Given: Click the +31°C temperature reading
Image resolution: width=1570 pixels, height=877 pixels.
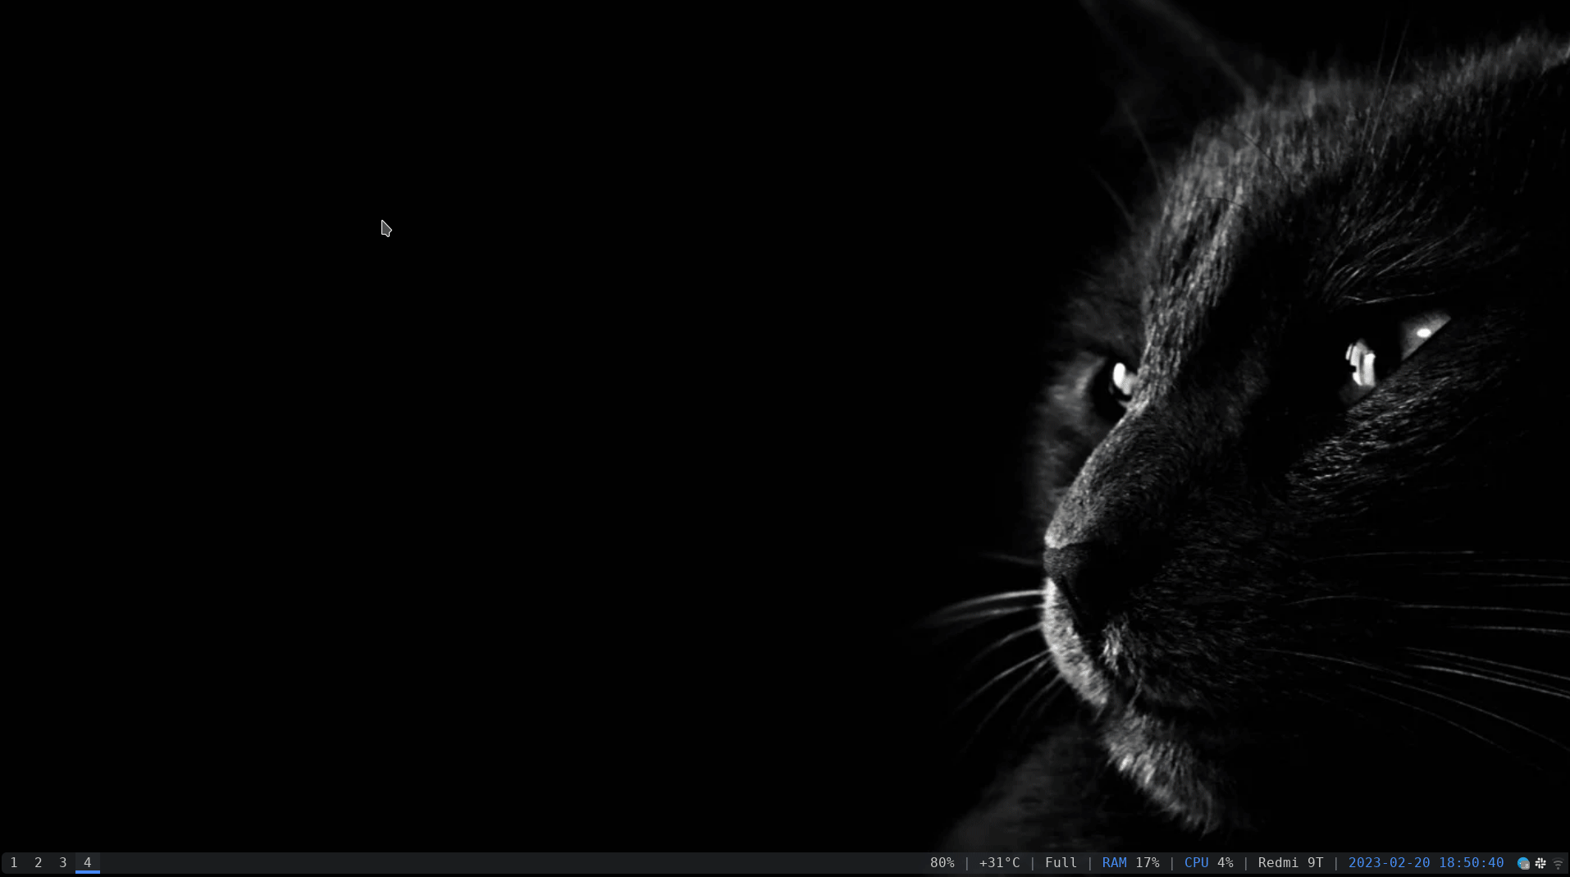Looking at the screenshot, I should coord(999,863).
